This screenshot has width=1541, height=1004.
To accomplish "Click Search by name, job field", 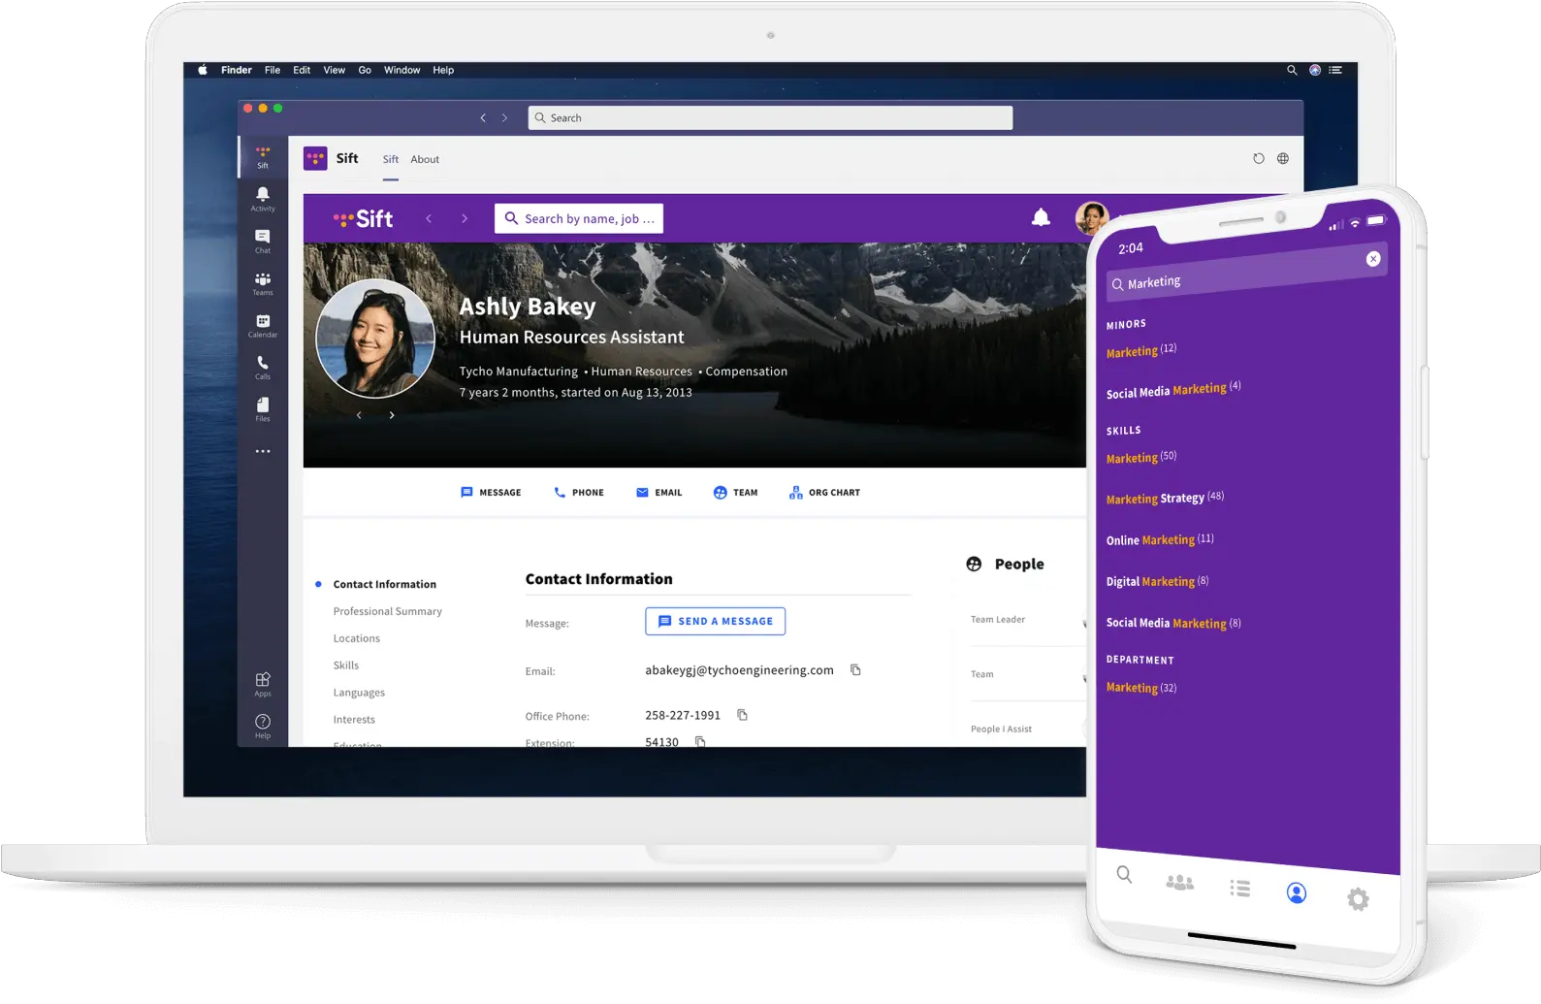I will pos(579,218).
